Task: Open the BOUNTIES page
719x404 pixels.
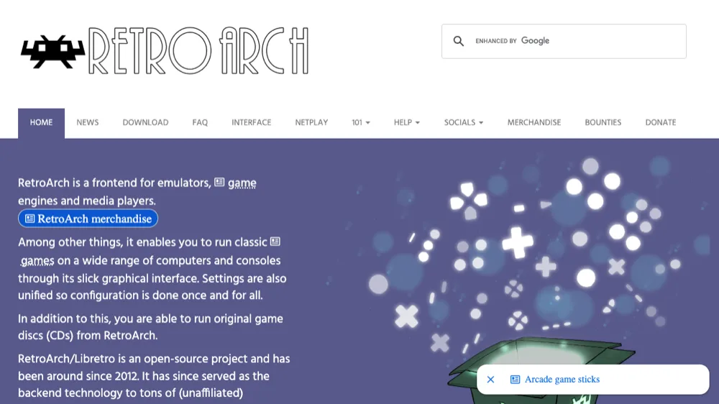Action: [x=603, y=123]
